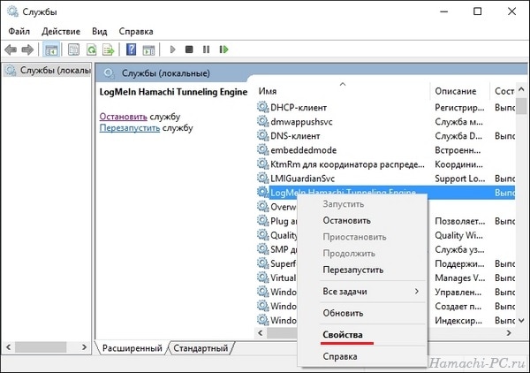Screen dimensions: 530x373
Task: Click the tree pane horizontal scrollbar thumb
Action: tap(41, 347)
